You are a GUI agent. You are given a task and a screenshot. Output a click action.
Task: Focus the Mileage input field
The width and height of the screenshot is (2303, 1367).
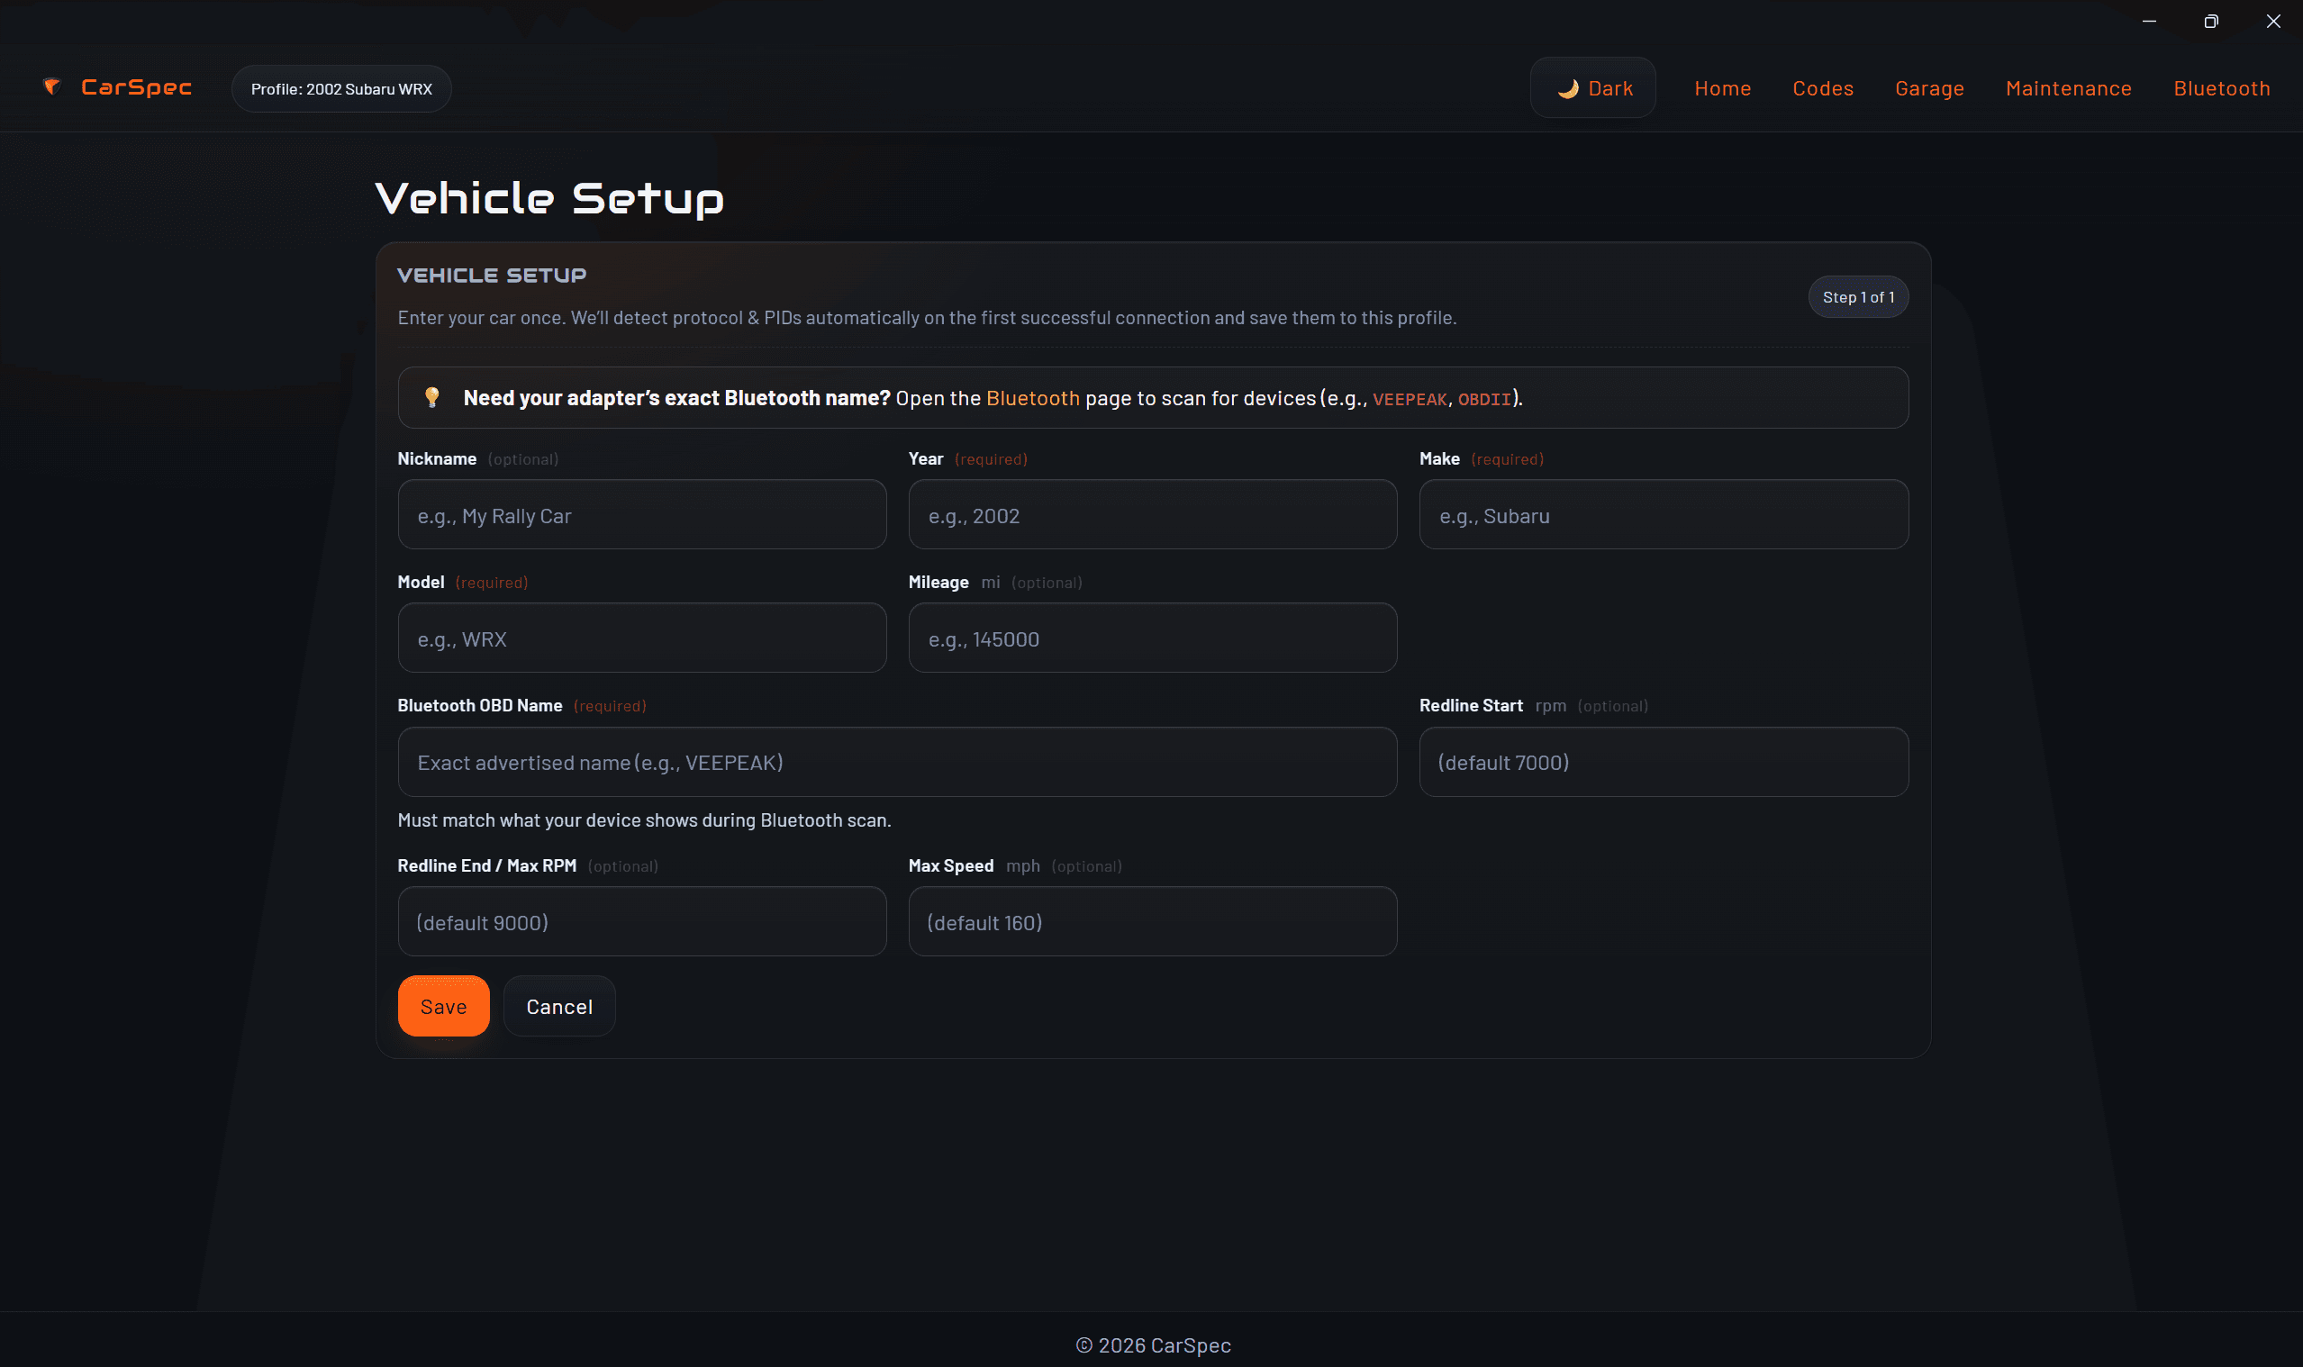click(x=1153, y=638)
